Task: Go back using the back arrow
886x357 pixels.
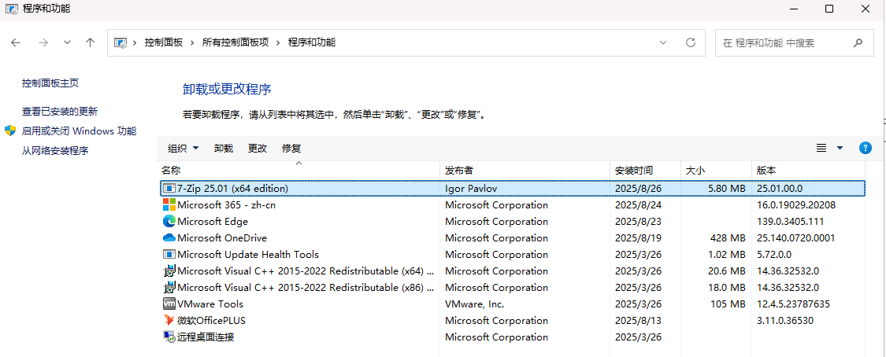Action: 16,42
